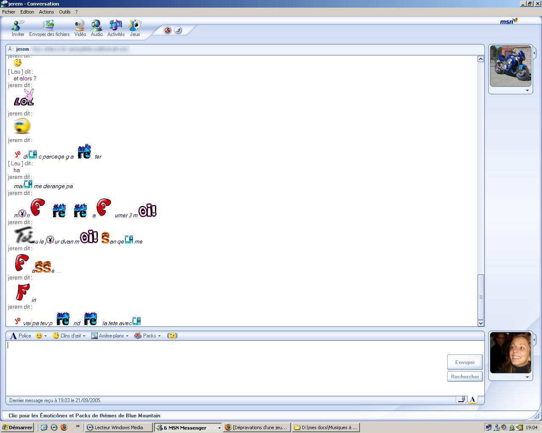
Task: Click the chat scroll up arrow
Action: coord(481,59)
